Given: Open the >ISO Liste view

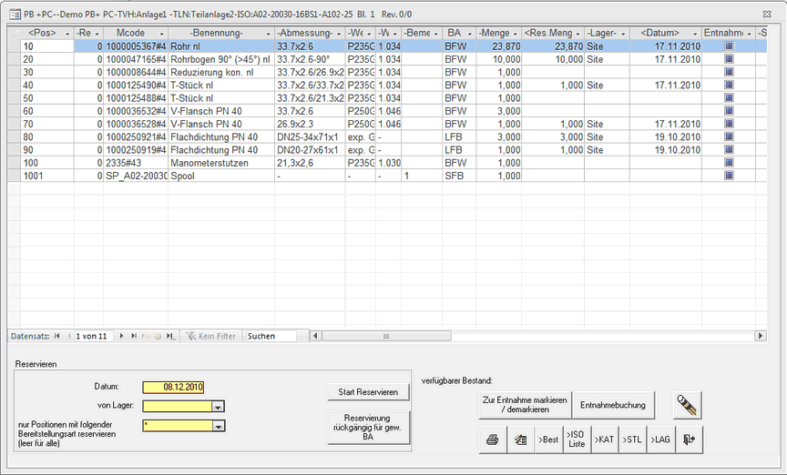Looking at the screenshot, I should coord(577,440).
